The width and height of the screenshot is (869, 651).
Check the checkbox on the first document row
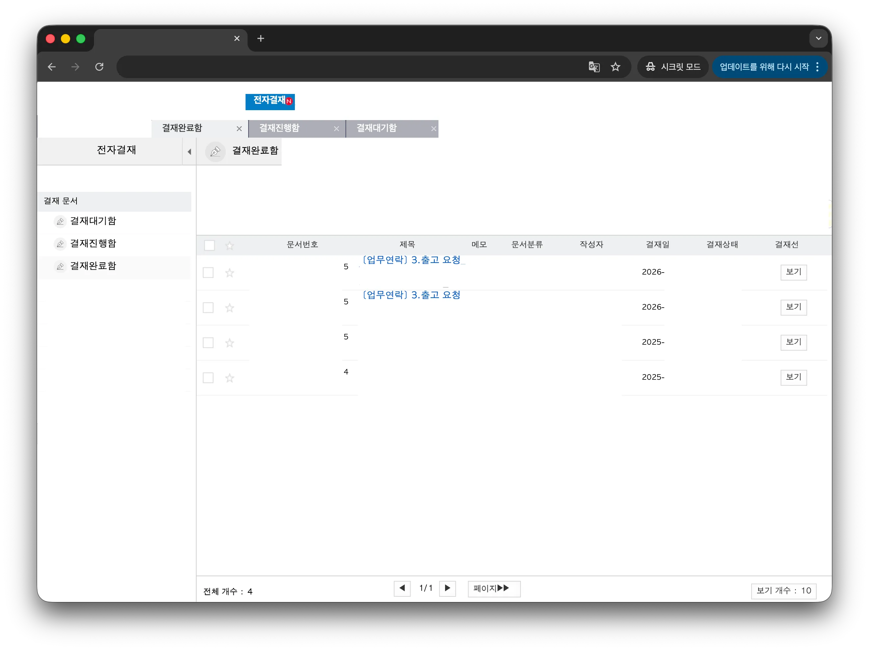pos(208,272)
